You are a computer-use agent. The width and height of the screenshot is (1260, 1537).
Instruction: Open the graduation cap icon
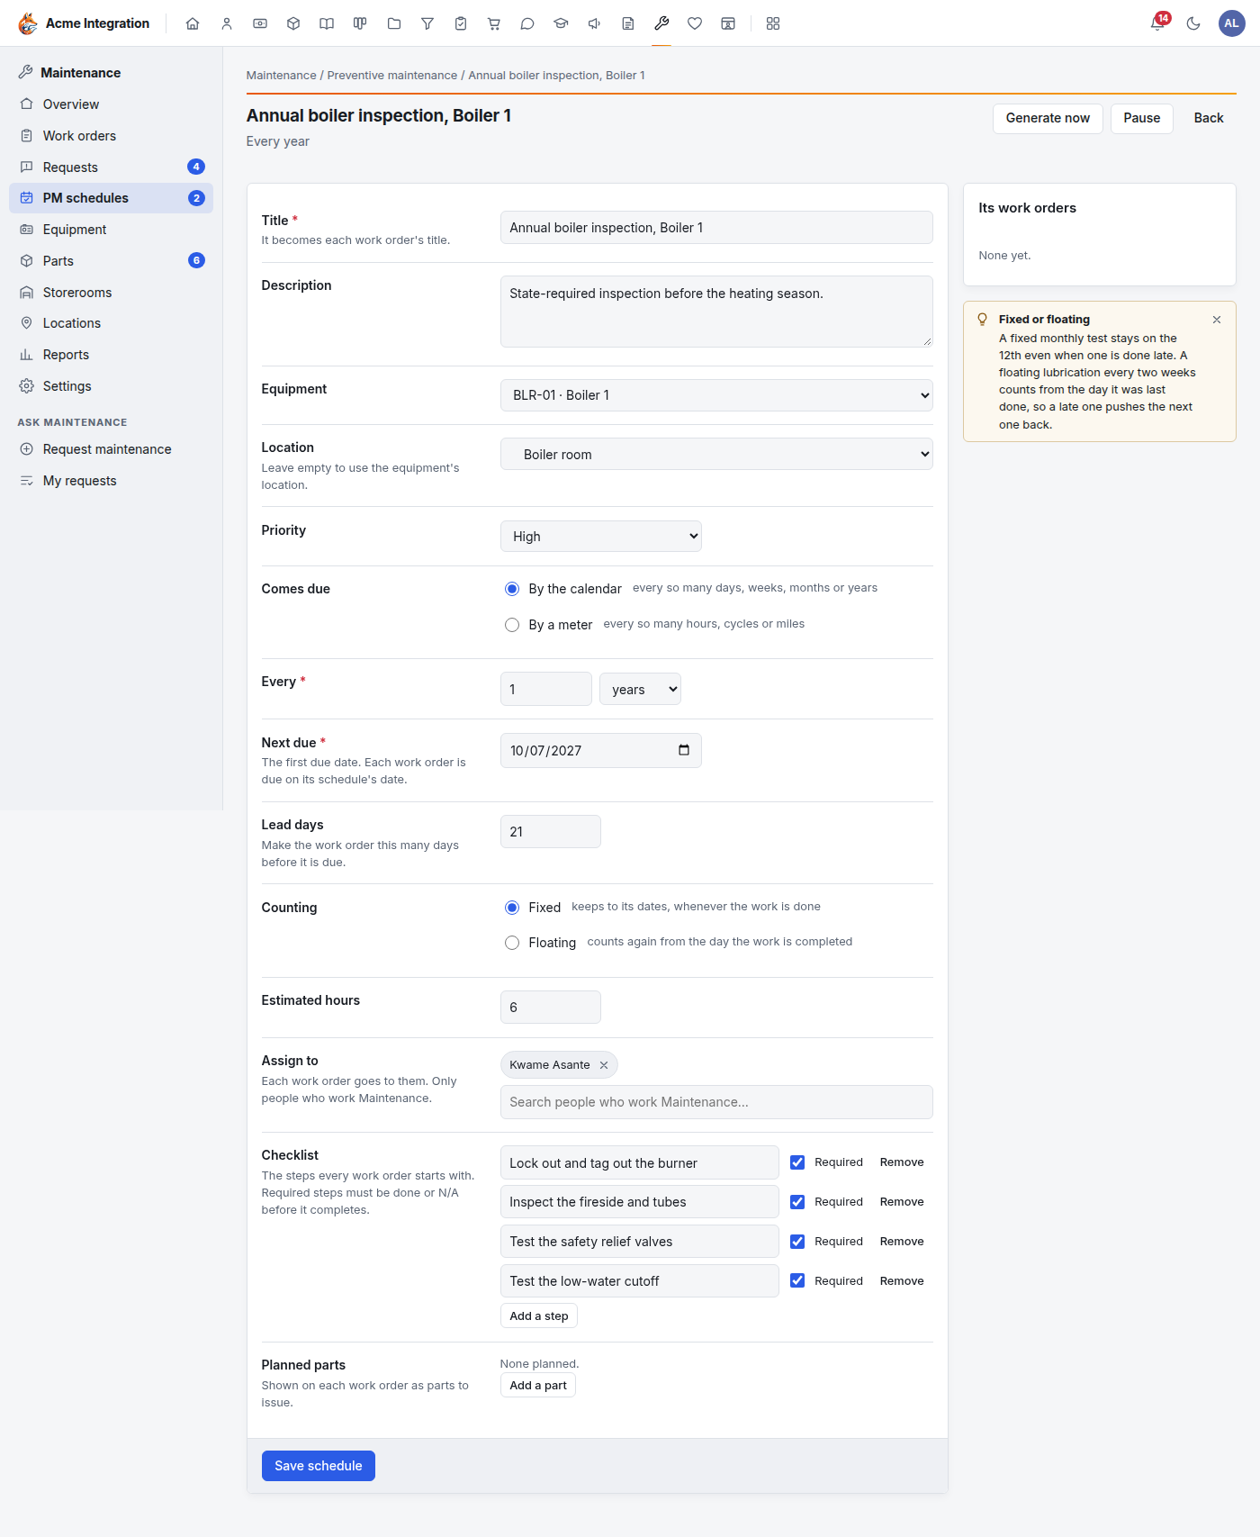point(561,23)
